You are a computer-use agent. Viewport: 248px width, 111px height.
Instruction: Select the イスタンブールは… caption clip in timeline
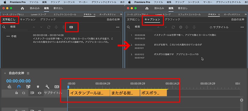pos(89,93)
